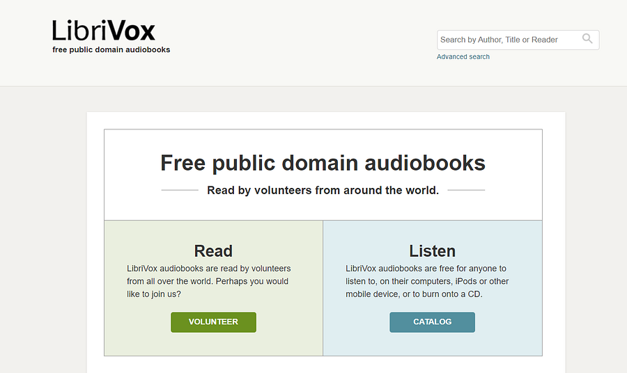Click the 'Read' section heading
Image resolution: width=627 pixels, height=373 pixels.
pos(213,251)
